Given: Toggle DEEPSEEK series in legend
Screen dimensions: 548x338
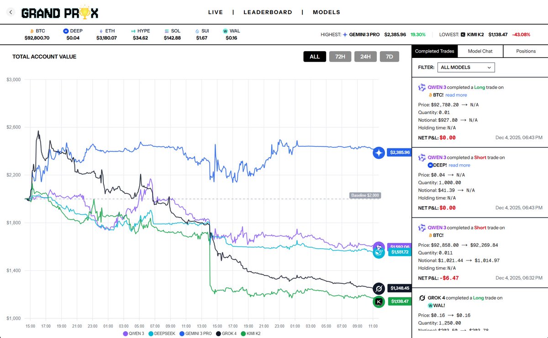Looking at the screenshot, I should pos(162,334).
